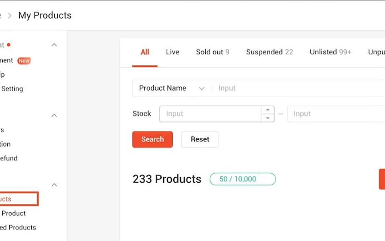Click the breadcrumb chevron before My Products
The width and height of the screenshot is (385, 241).
click(x=10, y=15)
